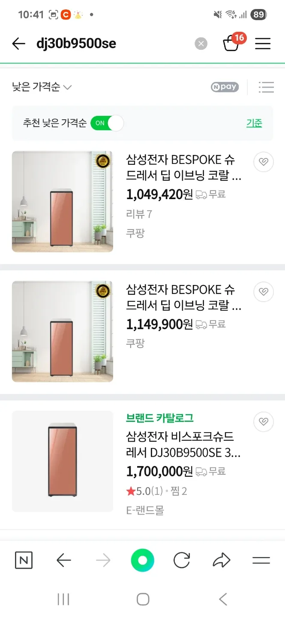Open the 브랜드 카탈로그 label link

(160, 418)
